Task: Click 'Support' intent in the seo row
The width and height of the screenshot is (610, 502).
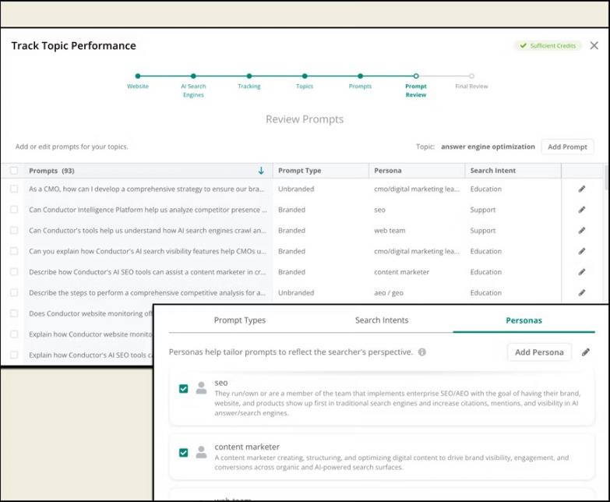Action: (483, 210)
